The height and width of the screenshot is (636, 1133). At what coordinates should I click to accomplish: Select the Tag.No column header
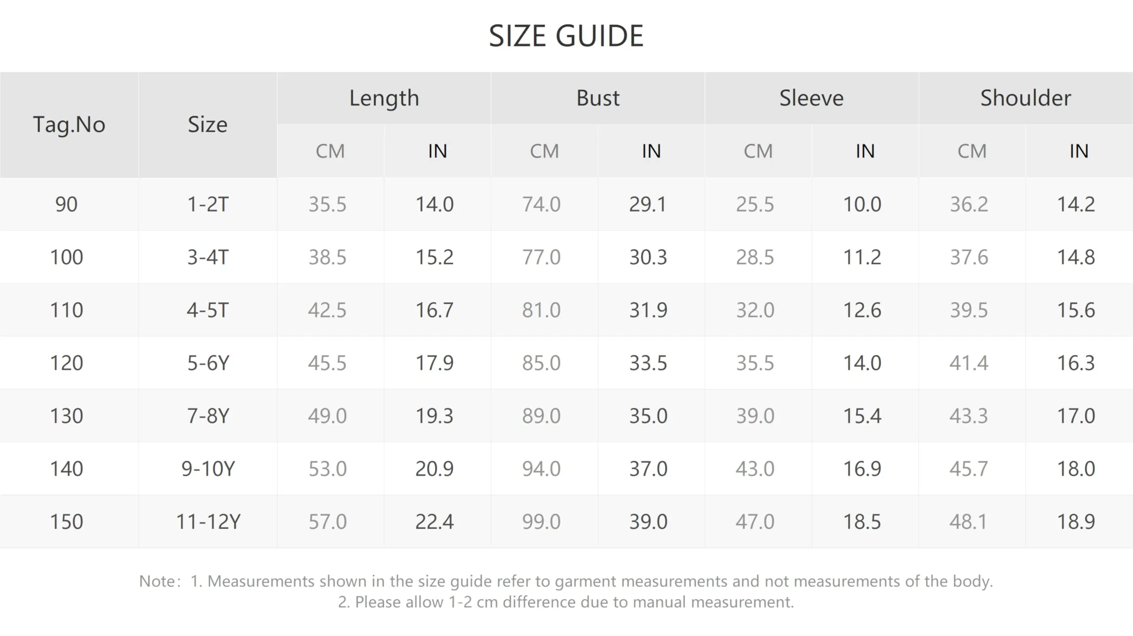[x=69, y=125]
